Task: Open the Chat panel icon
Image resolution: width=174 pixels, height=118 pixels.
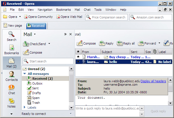Action: click(11, 90)
